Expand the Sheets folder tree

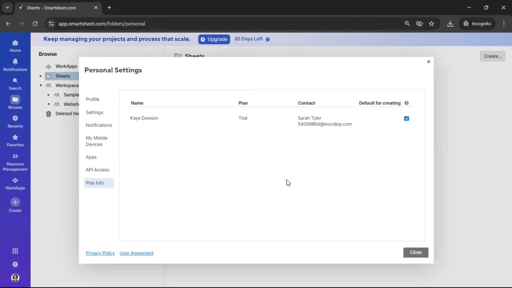(x=40, y=76)
